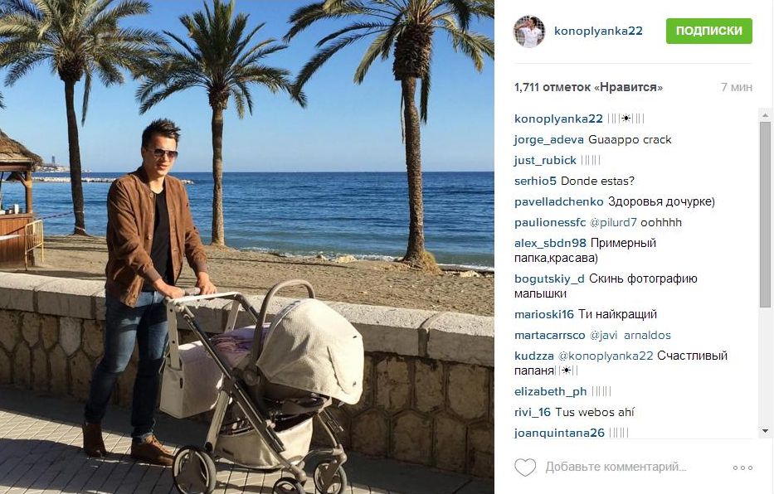Click the konoplyanka22 profile avatar
Image resolution: width=774 pixels, height=494 pixels.
528,31
